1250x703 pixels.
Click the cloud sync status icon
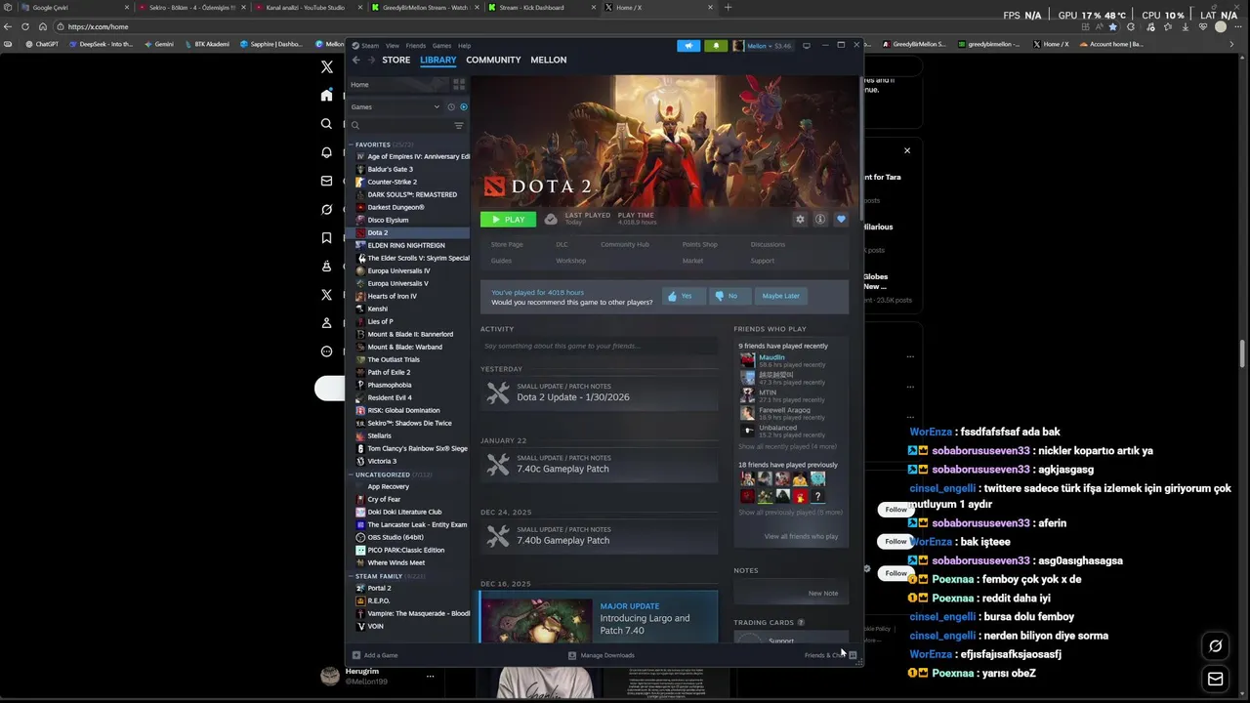pyautogui.click(x=551, y=220)
